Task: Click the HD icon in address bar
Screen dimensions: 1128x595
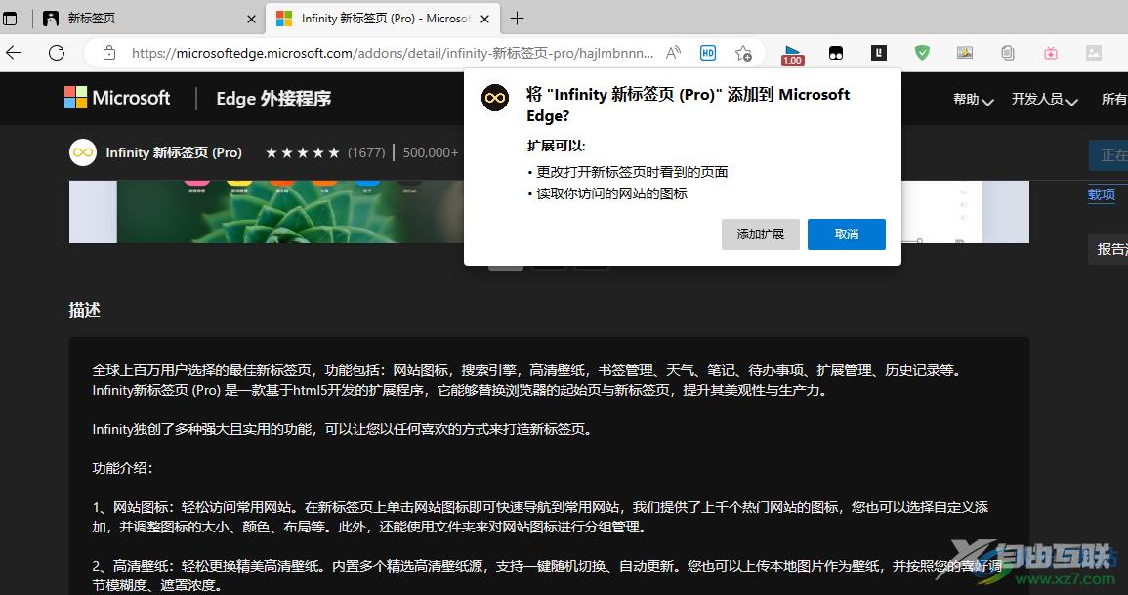Action: coord(708,53)
